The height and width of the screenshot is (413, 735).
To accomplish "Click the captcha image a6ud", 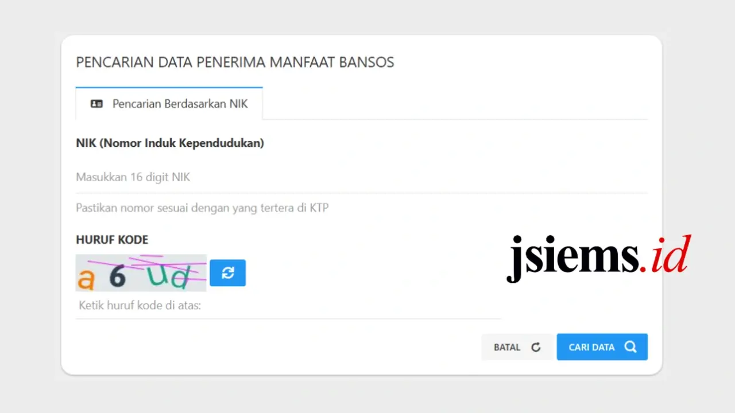I will point(141,273).
